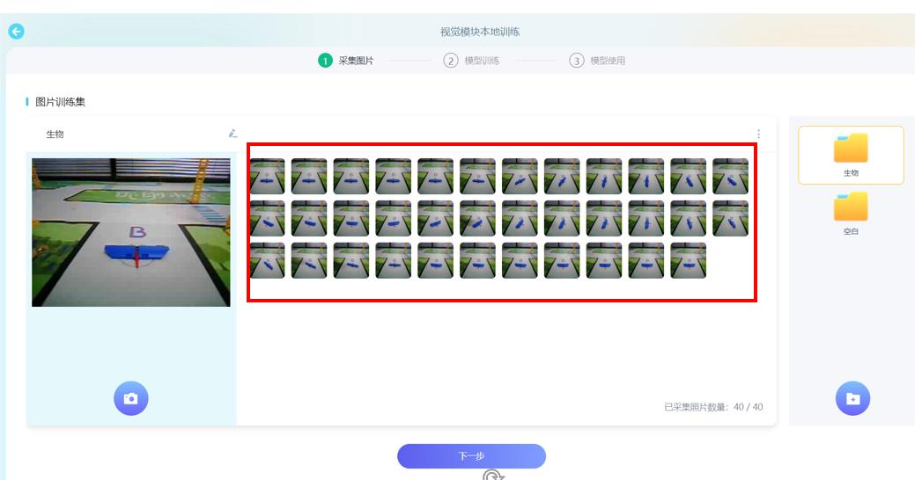
Task: Select first thumbnail in the first row
Action: pos(267,176)
